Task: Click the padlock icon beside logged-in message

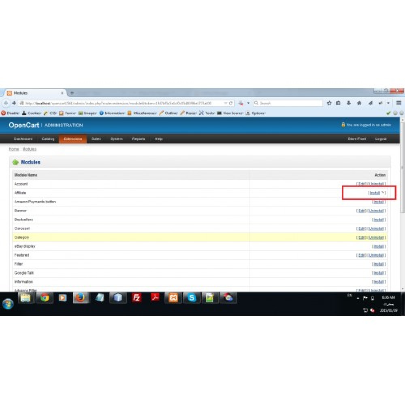Action: point(343,125)
